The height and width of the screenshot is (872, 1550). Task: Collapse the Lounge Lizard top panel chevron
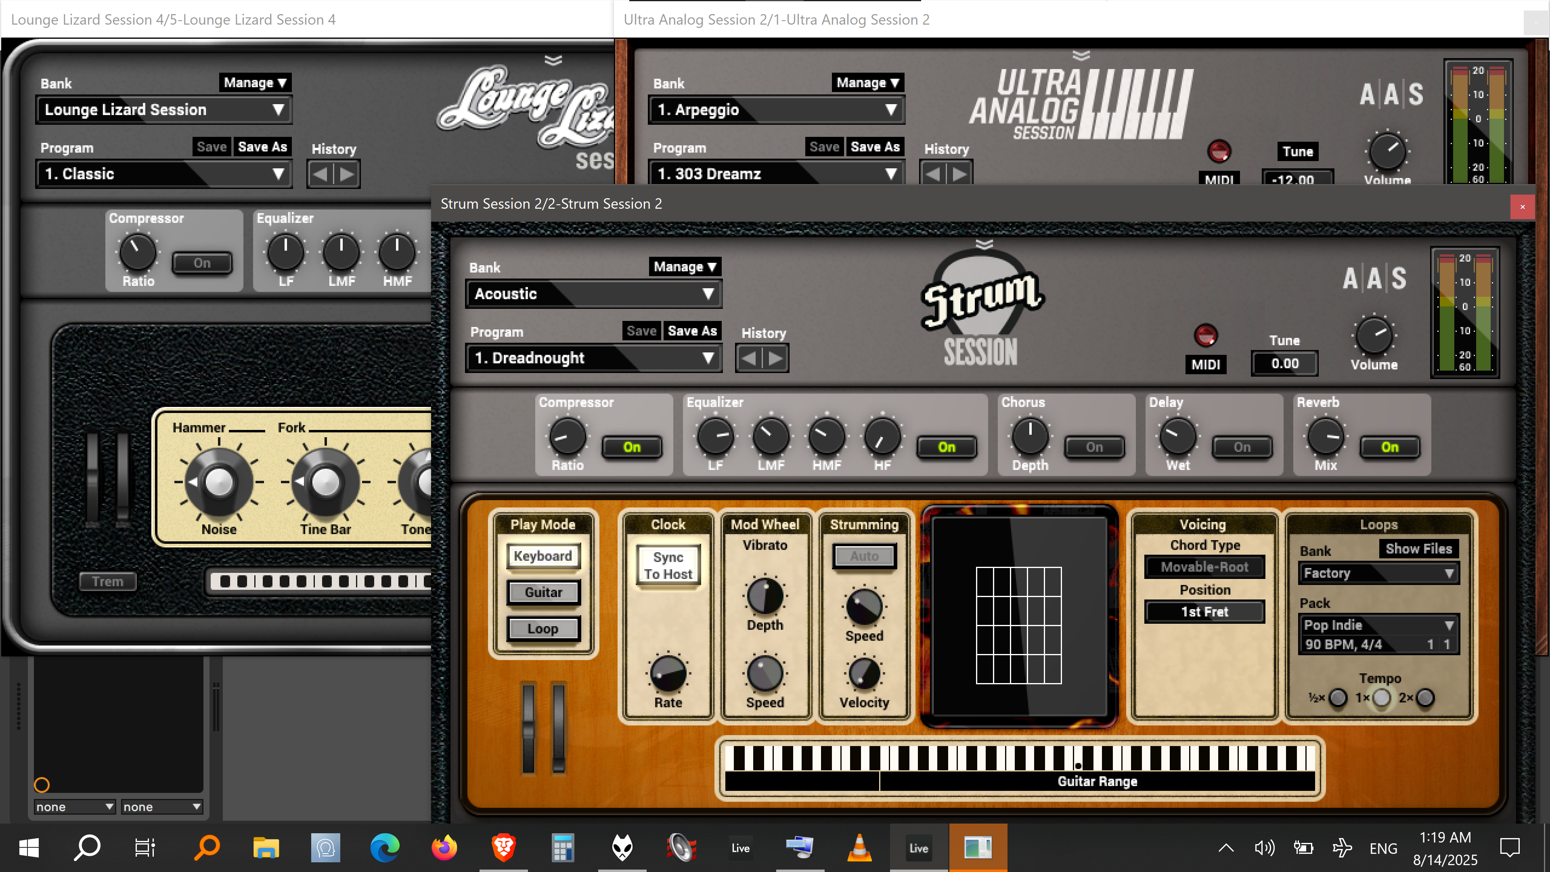click(x=553, y=60)
